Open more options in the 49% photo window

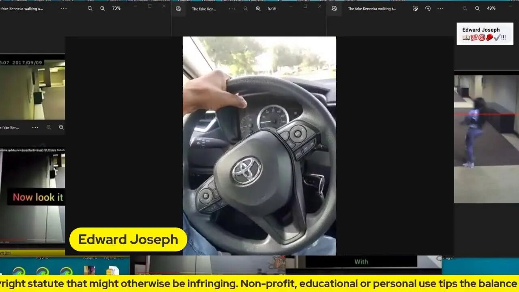point(440,9)
